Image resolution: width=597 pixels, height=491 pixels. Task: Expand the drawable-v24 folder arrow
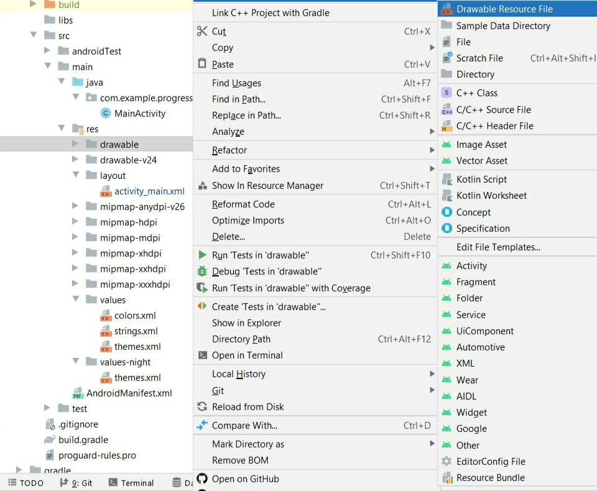(x=75, y=159)
